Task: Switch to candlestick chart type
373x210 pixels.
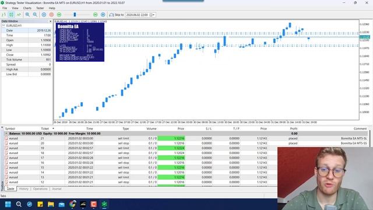Action: 11,15
